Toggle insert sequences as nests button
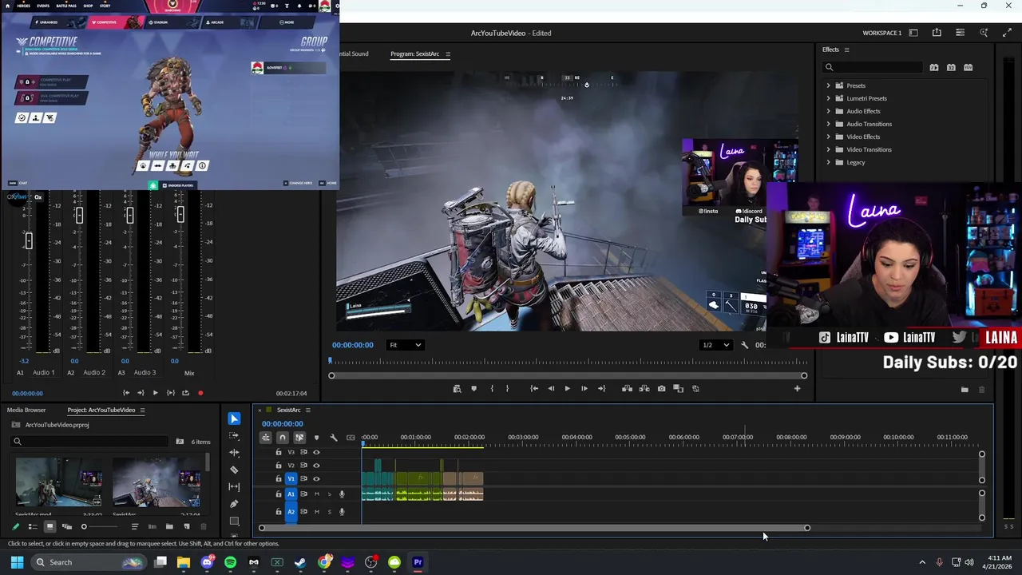The height and width of the screenshot is (575, 1022). pyautogui.click(x=266, y=438)
